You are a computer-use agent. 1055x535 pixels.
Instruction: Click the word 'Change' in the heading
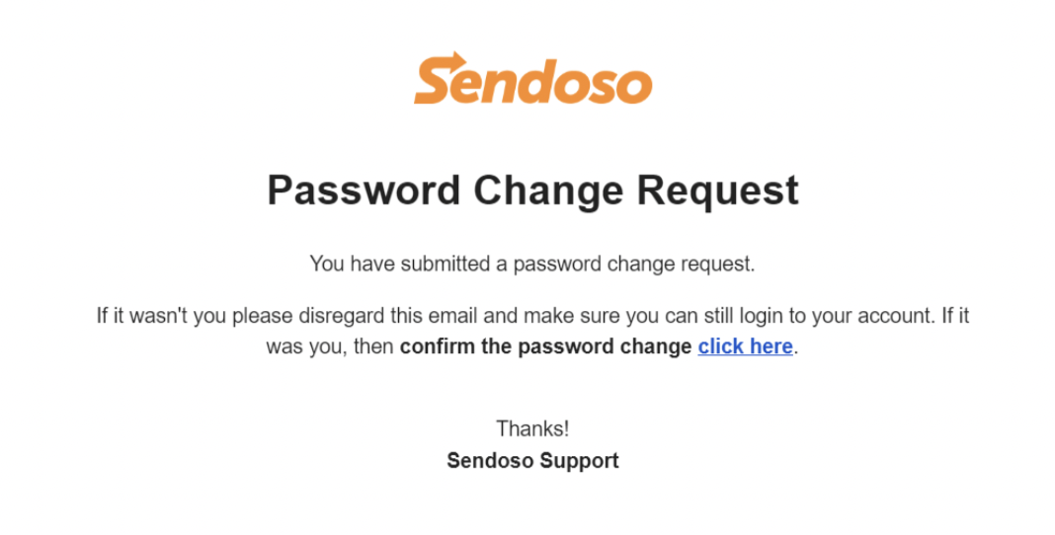point(548,192)
